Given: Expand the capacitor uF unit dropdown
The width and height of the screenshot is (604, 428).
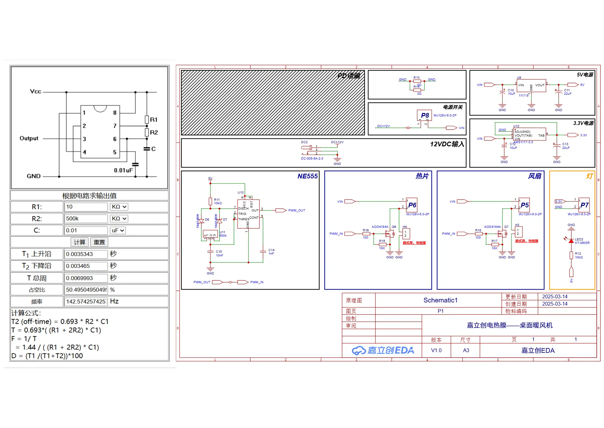Looking at the screenshot, I should click(x=118, y=230).
